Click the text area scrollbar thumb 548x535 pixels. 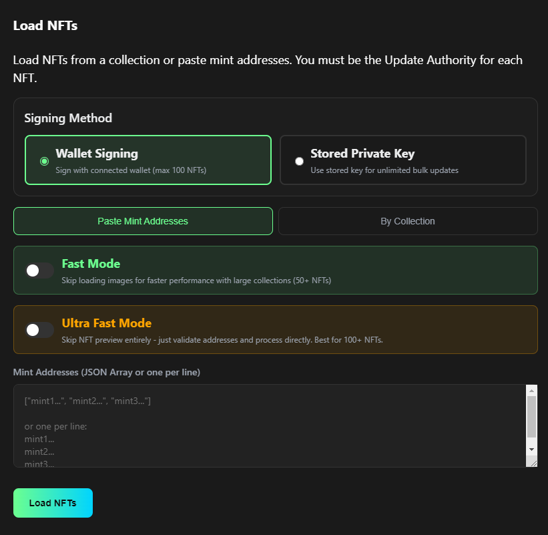pyautogui.click(x=531, y=415)
